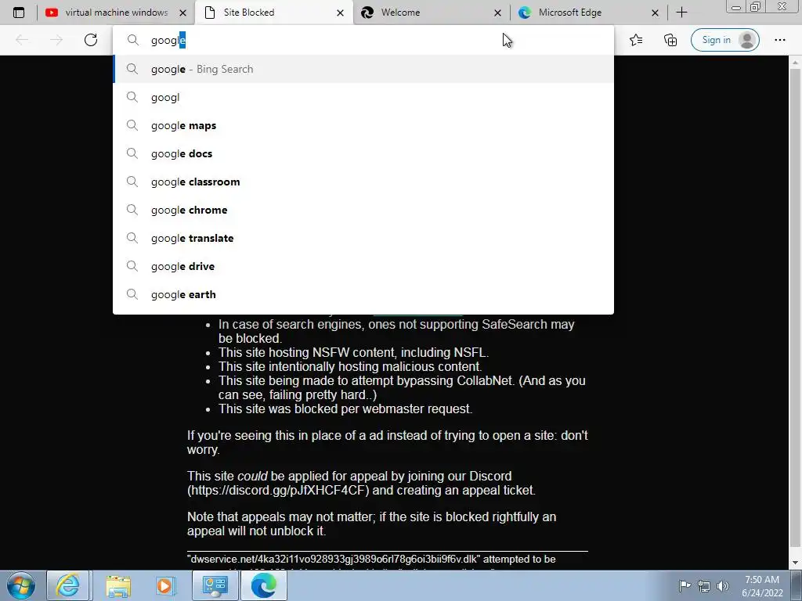The height and width of the screenshot is (601, 802).
Task: Open the Action Center flag icon
Action: click(x=685, y=585)
